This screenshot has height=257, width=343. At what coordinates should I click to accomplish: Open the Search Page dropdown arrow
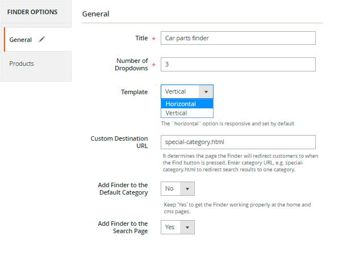click(x=187, y=227)
